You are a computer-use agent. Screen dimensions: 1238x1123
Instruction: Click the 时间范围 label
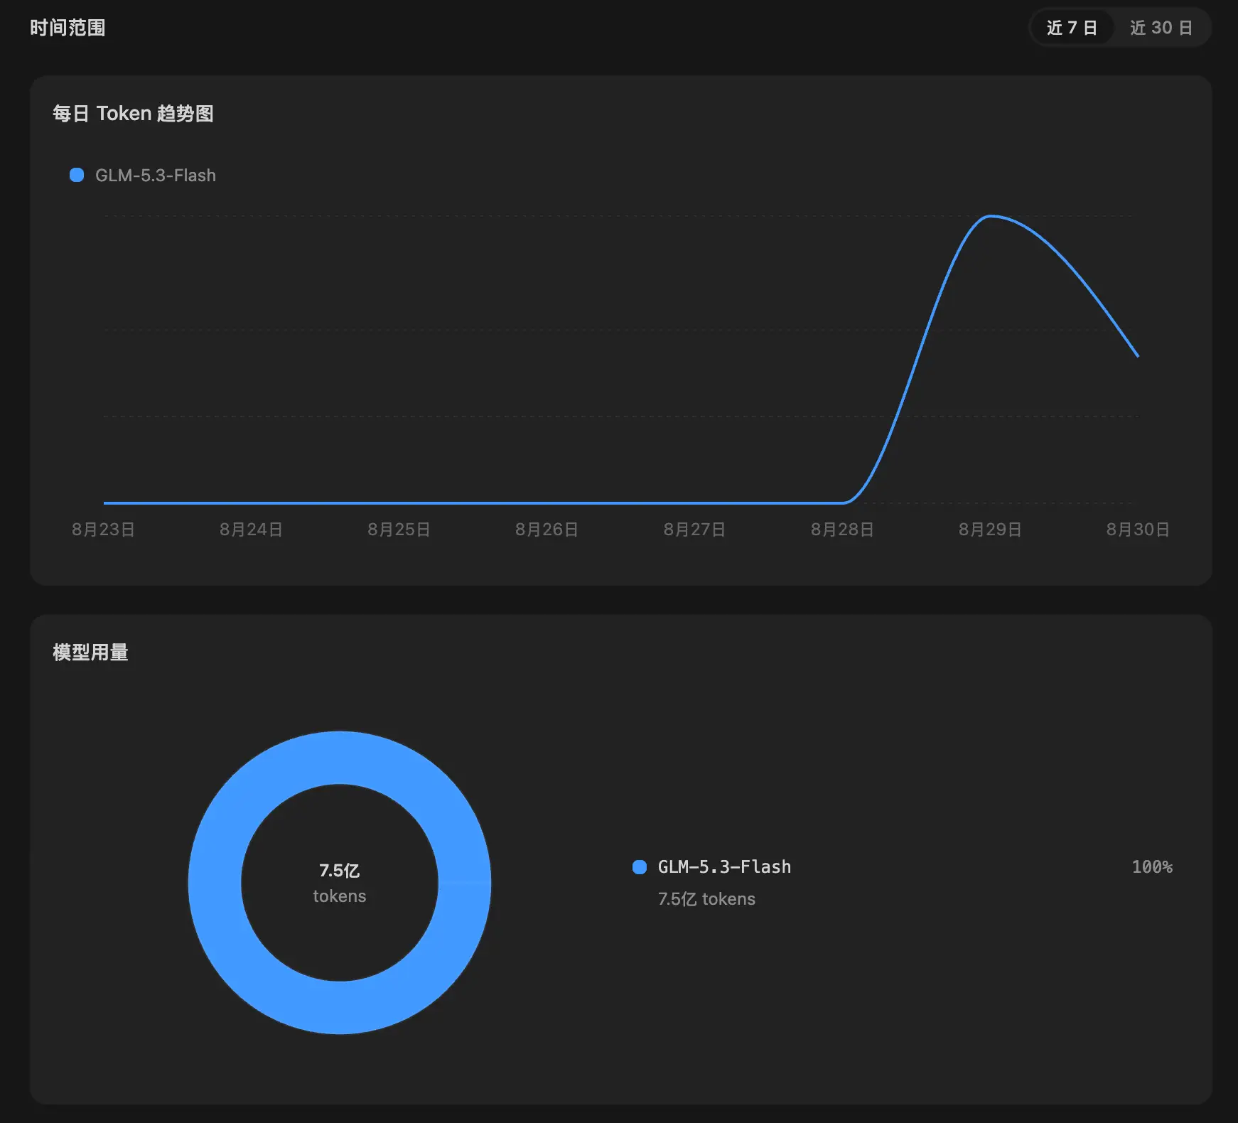[x=68, y=28]
